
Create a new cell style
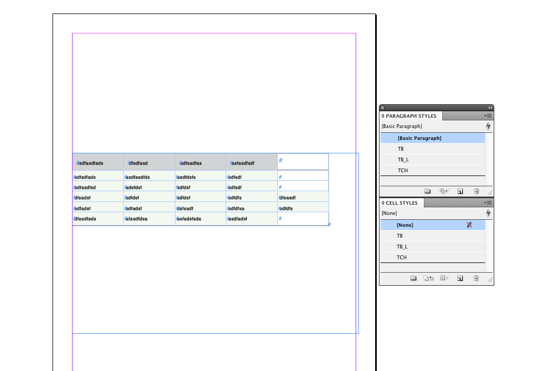point(460,278)
